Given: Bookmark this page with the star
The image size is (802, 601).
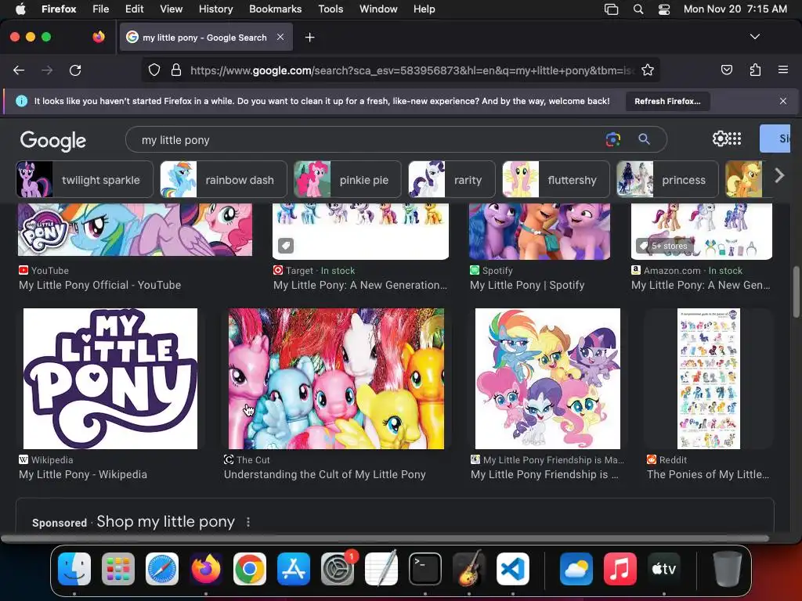Looking at the screenshot, I should [648, 70].
